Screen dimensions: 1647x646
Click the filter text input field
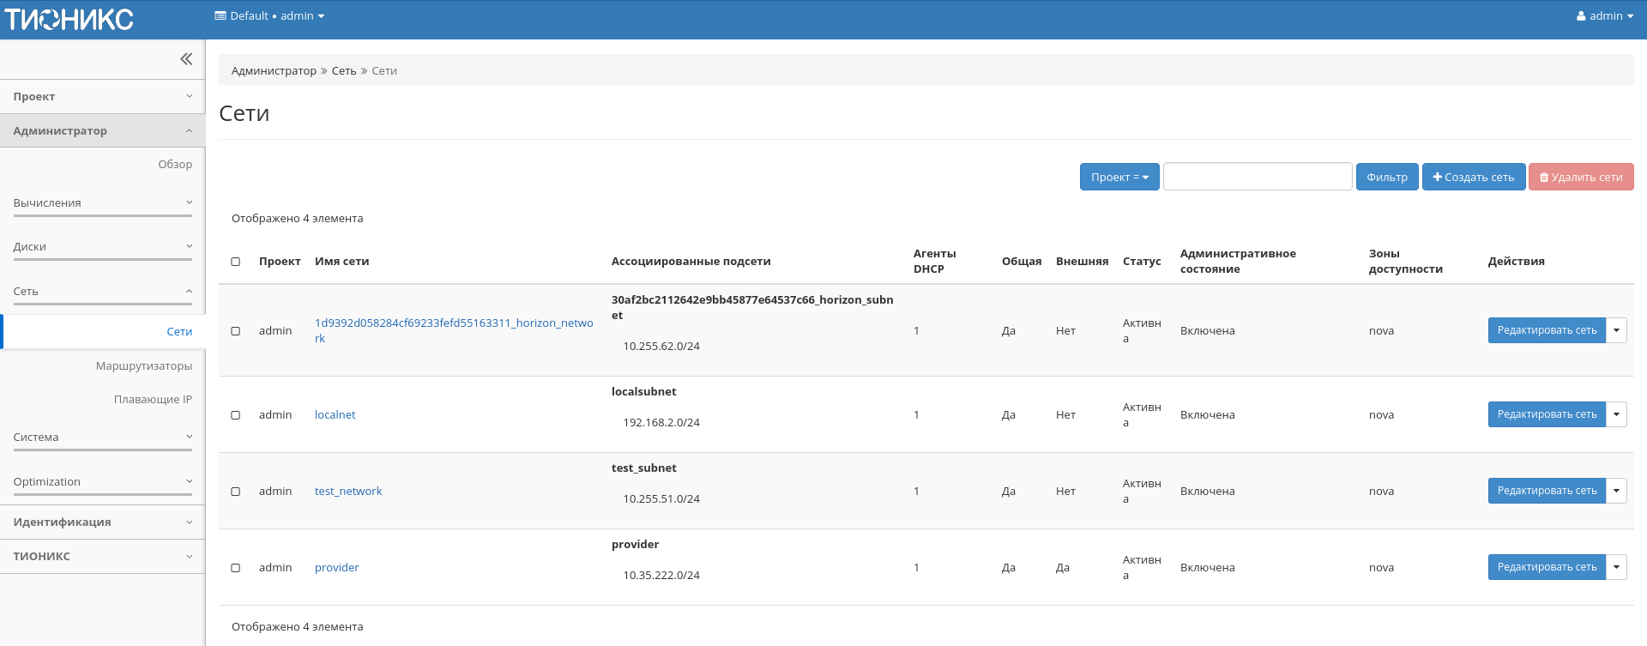click(1257, 177)
